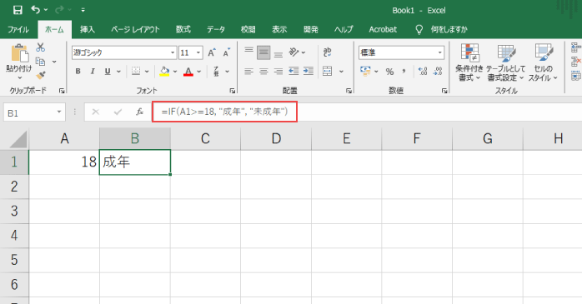Merge and center the selected cells
Image resolution: width=582 pixels, height=304 pixels.
click(328, 71)
